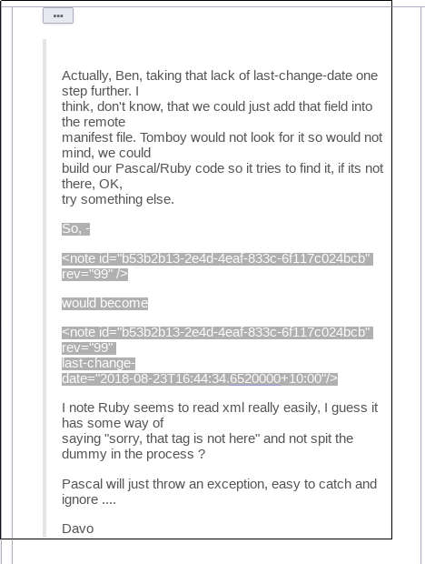Click the text 'ignore ....'
The width and height of the screenshot is (425, 564).
tap(89, 499)
